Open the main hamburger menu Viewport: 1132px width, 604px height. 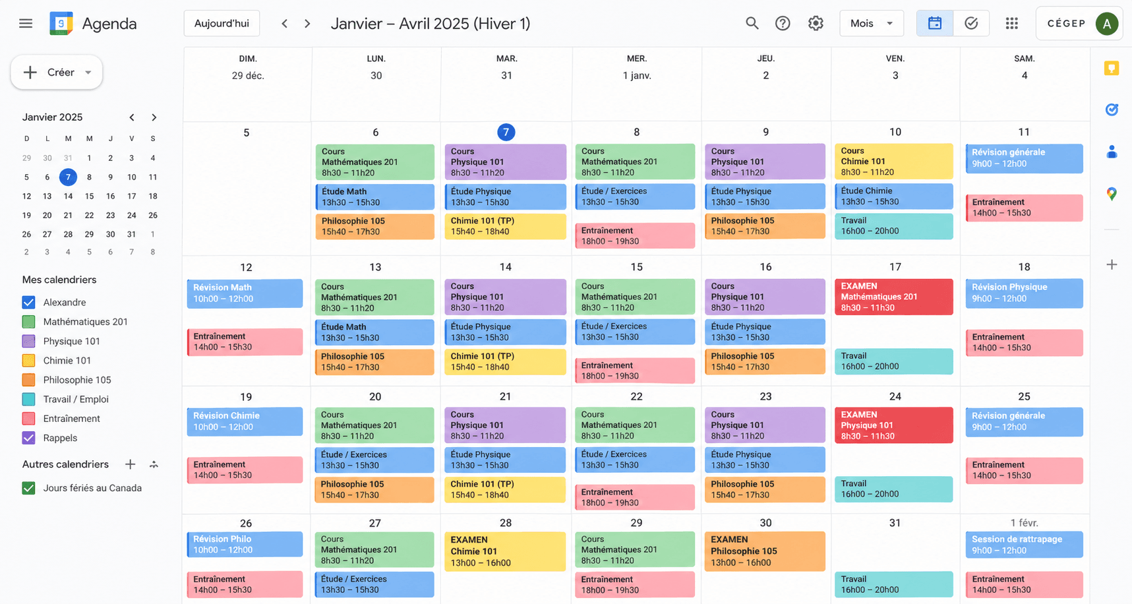26,23
